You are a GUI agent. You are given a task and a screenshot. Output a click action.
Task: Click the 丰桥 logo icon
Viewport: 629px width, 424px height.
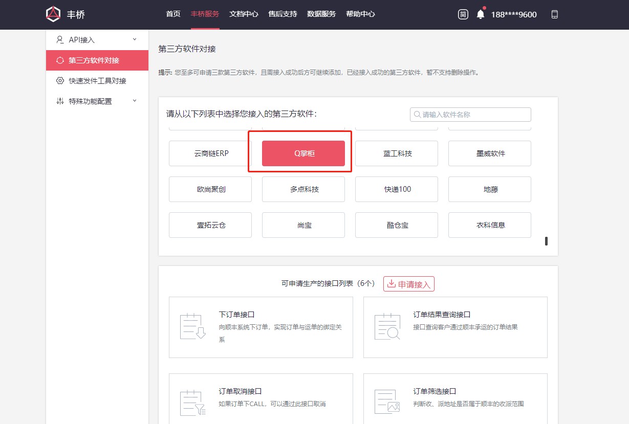(x=53, y=14)
